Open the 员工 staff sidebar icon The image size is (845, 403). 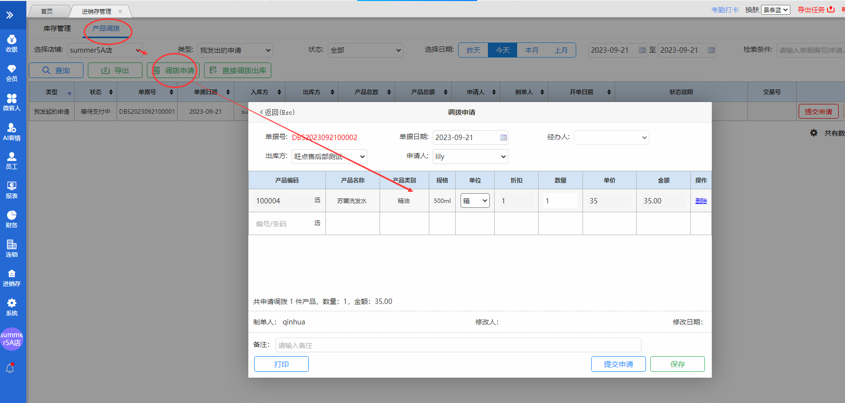coord(12,161)
